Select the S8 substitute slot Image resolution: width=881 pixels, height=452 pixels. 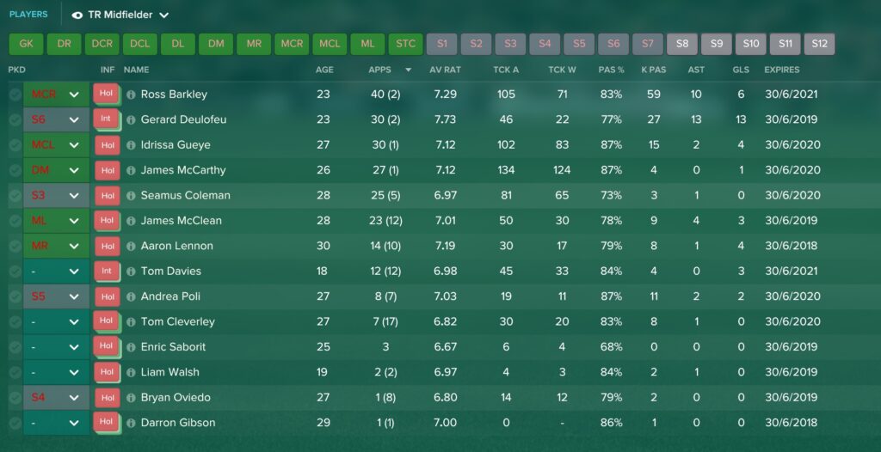click(682, 44)
